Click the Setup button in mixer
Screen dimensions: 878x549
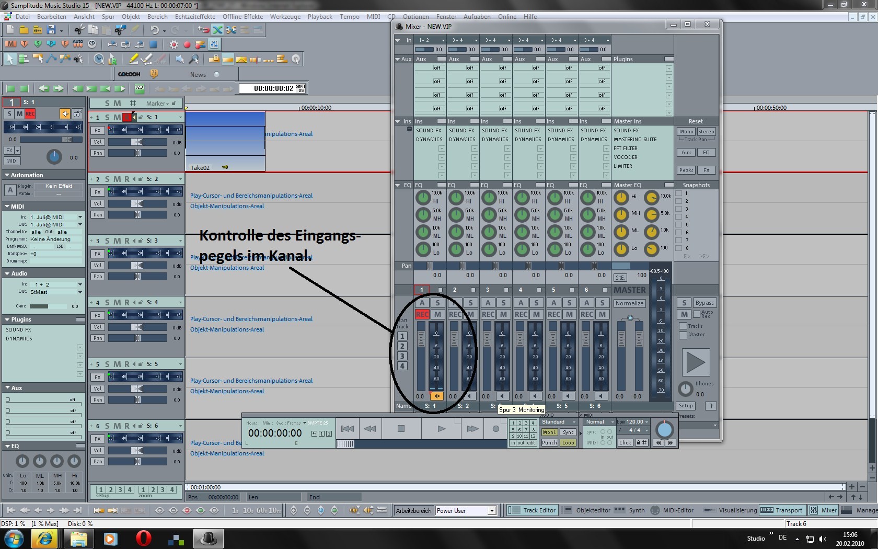(x=686, y=406)
